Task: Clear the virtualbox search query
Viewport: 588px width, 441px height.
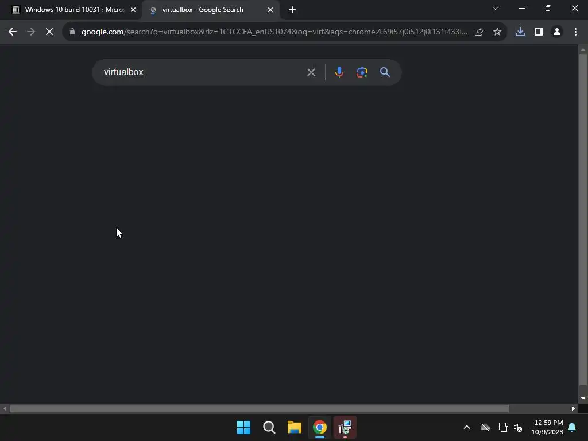Action: (x=311, y=72)
